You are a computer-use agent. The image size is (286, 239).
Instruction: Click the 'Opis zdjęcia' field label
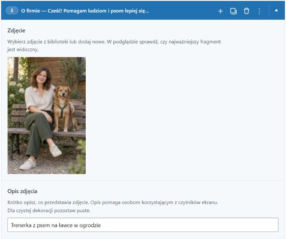point(22,191)
